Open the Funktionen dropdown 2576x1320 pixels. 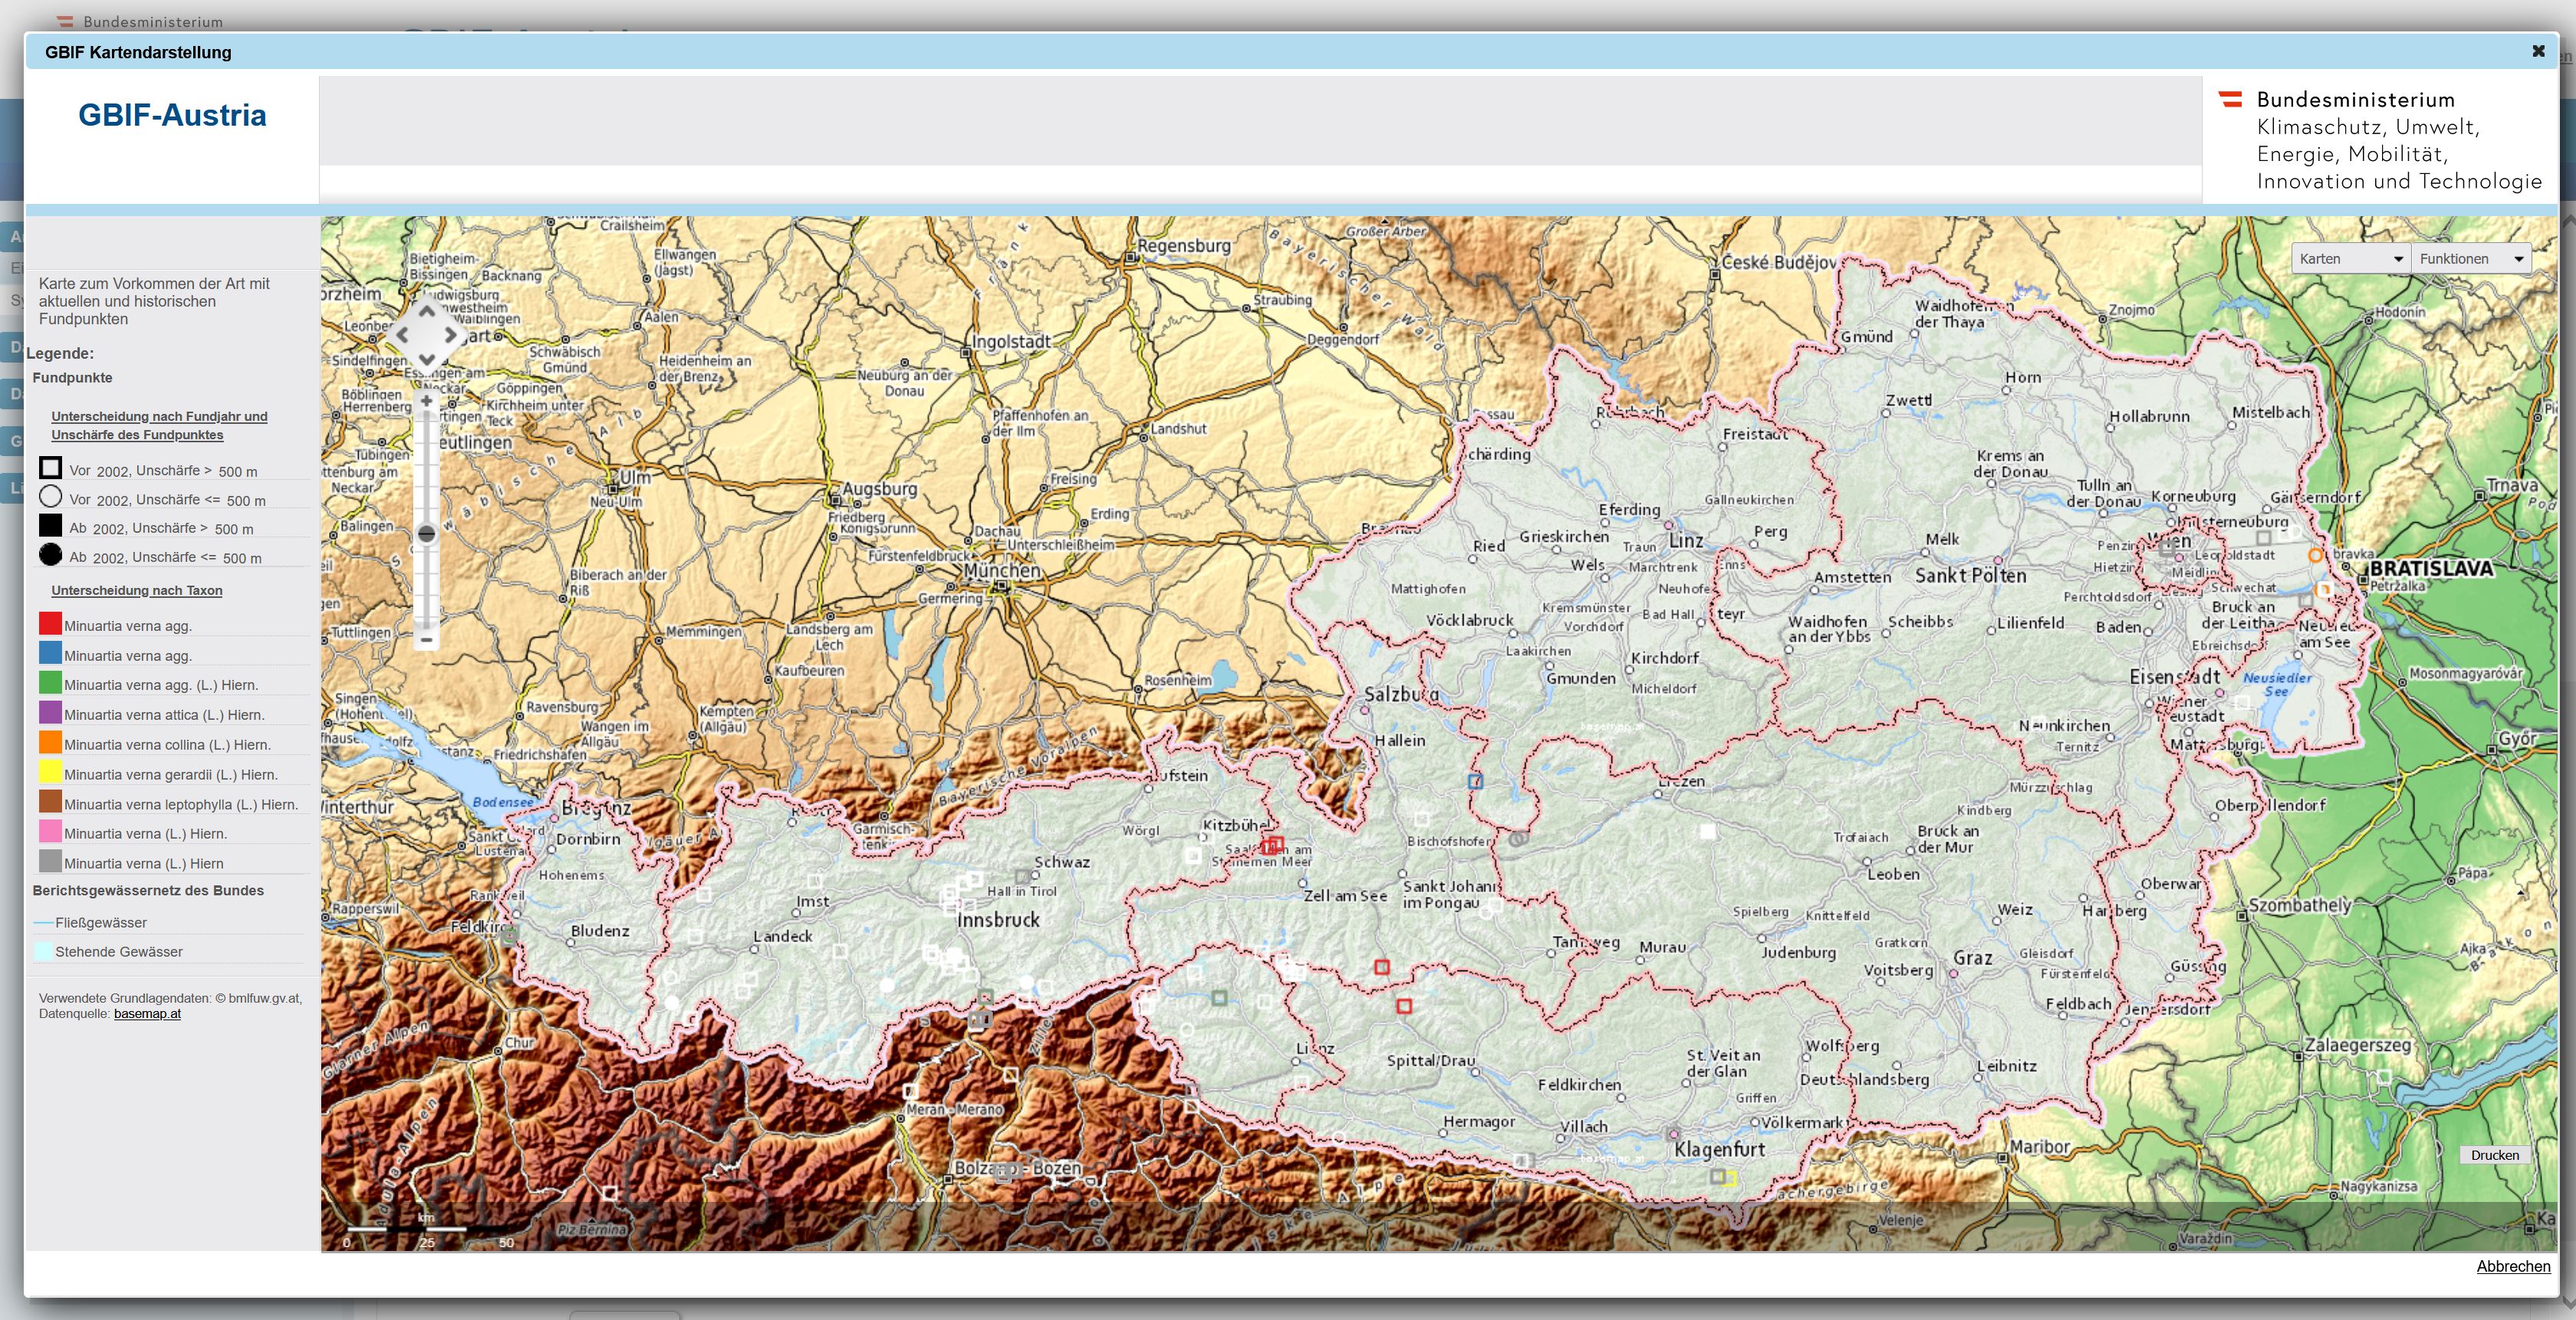point(2471,258)
